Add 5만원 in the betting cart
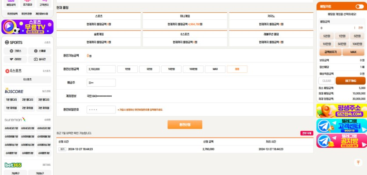 point(357,36)
